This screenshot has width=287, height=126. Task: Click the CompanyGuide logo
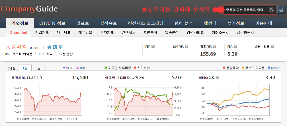click(30, 9)
